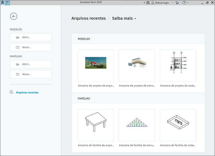Click Efetuar login to sign in

(162, 3)
